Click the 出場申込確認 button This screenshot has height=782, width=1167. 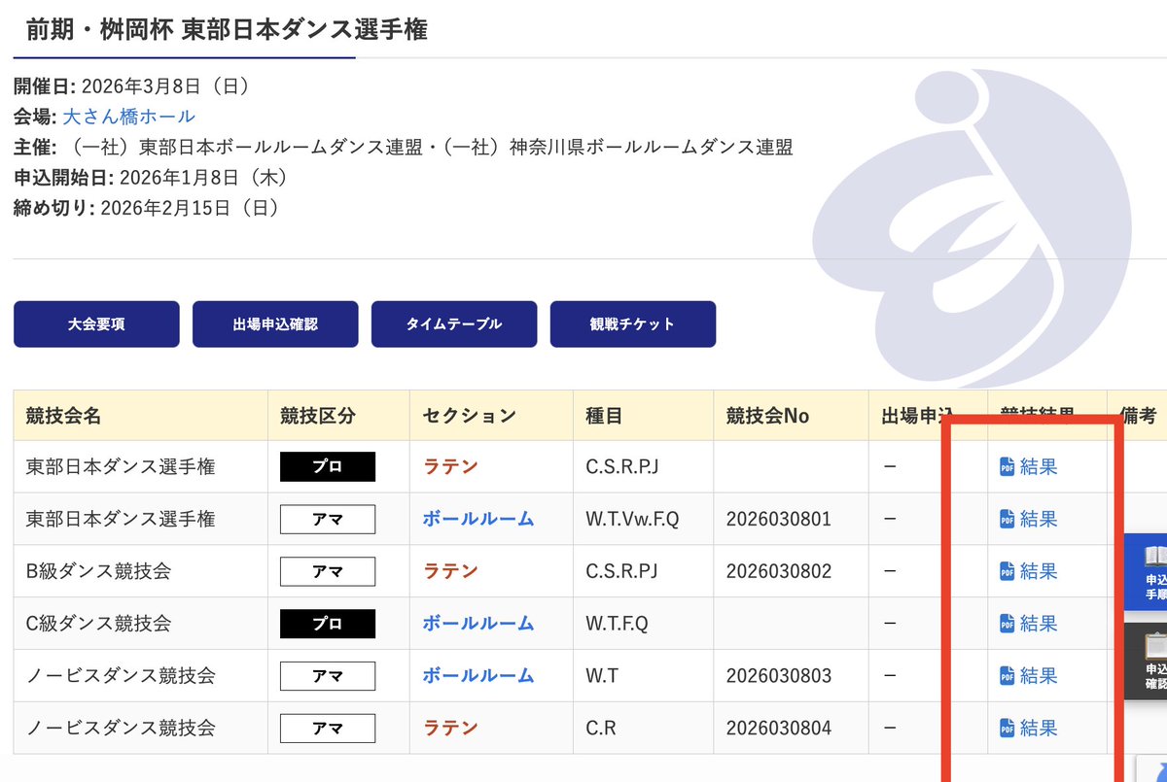coord(275,324)
